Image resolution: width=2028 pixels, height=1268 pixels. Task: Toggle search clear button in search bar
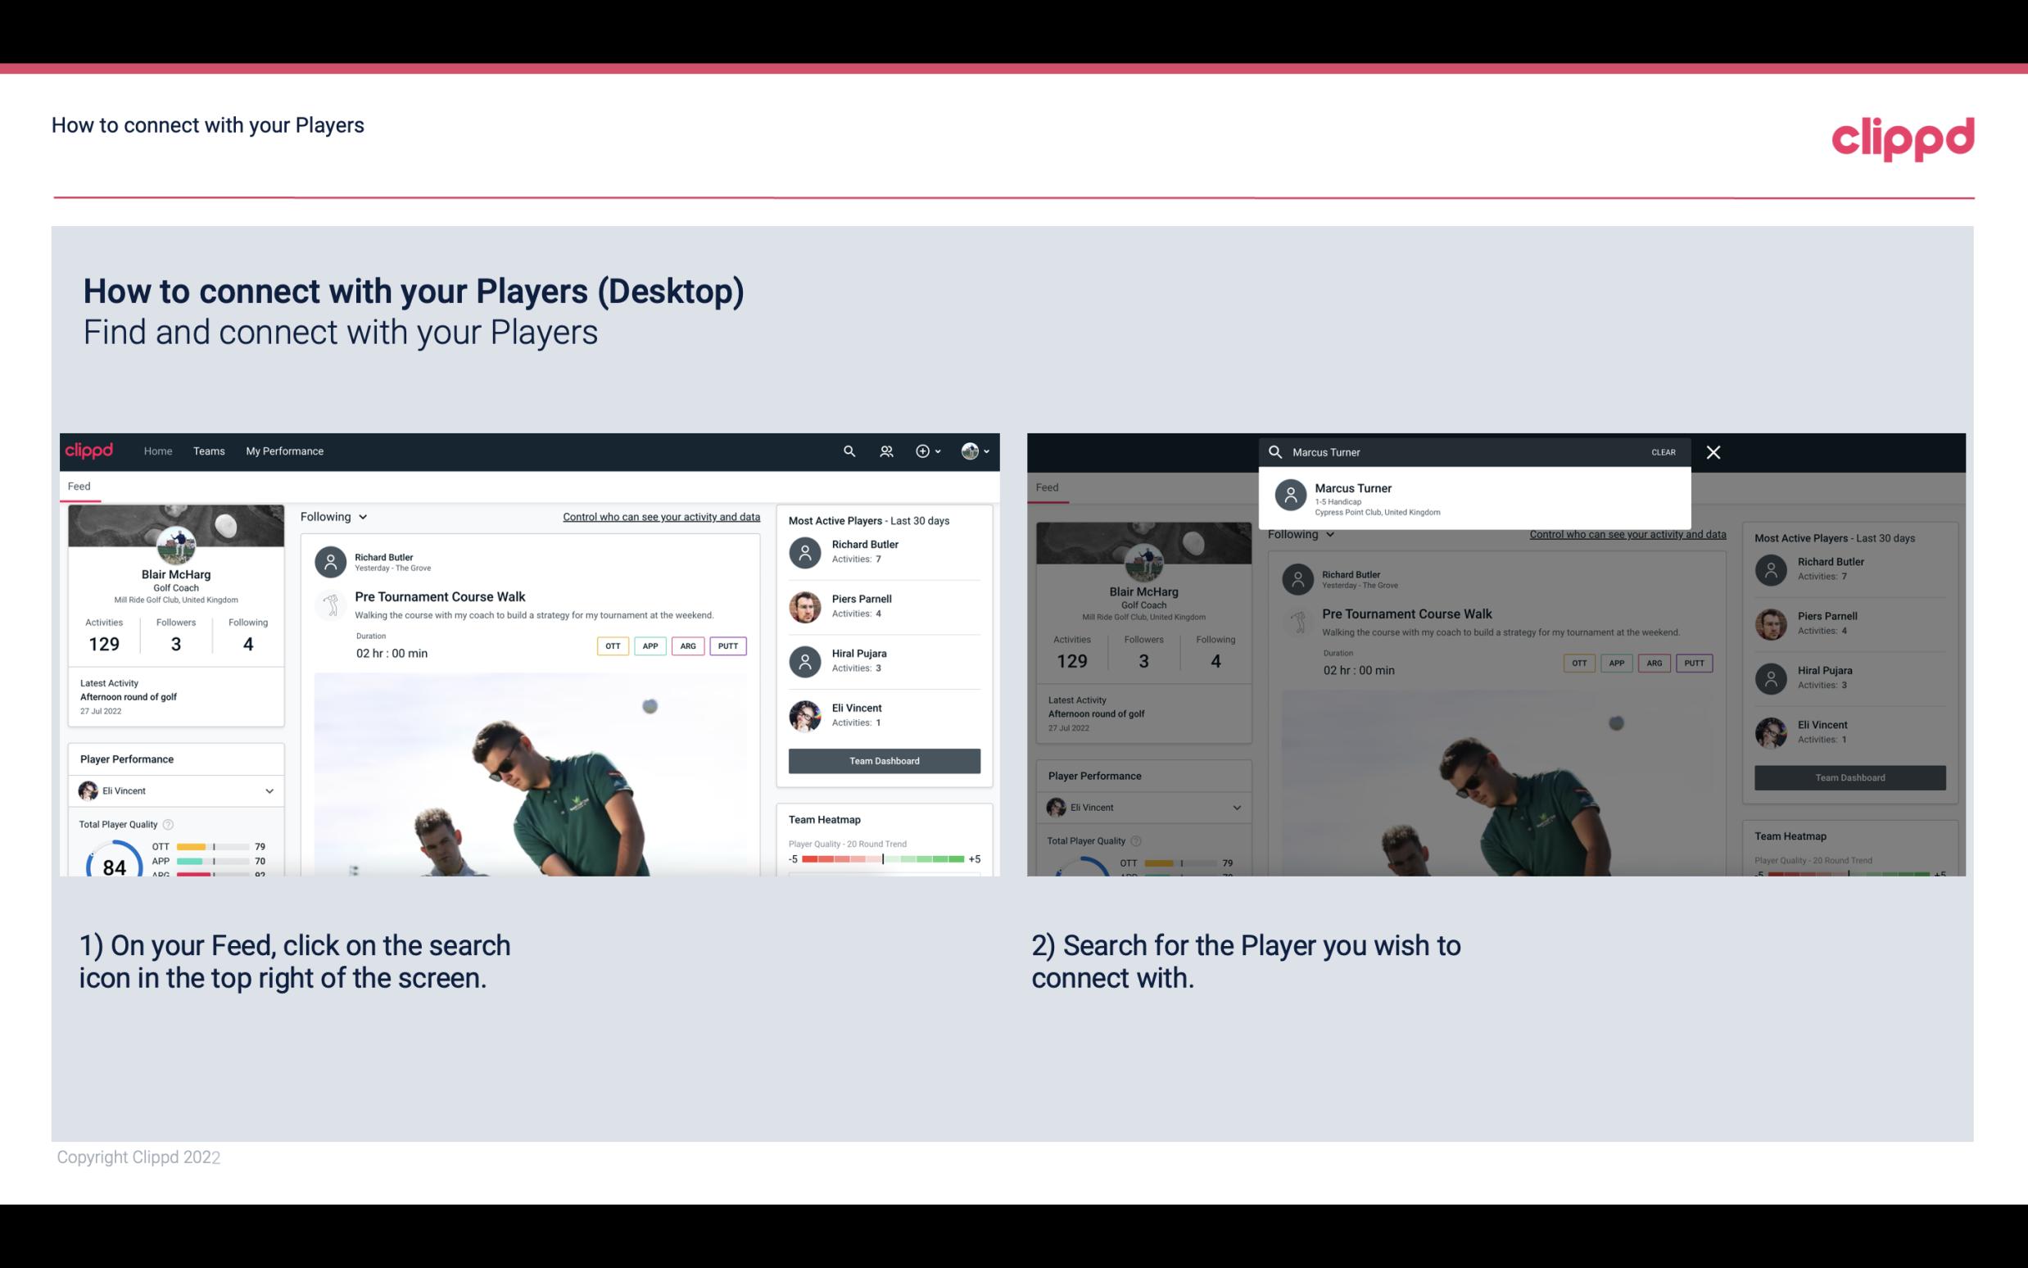1662,450
